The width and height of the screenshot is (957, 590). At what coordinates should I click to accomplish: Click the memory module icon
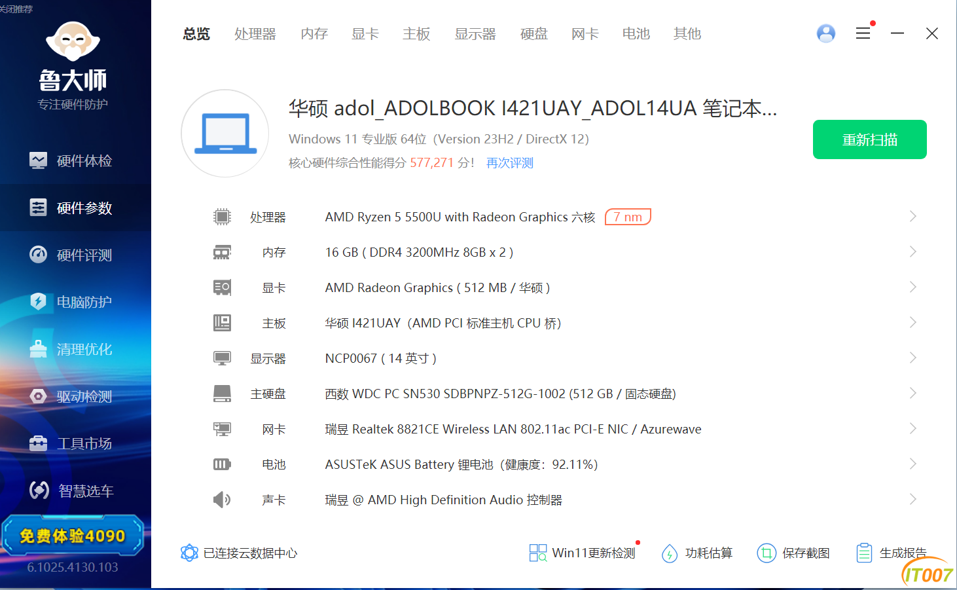[x=223, y=252]
